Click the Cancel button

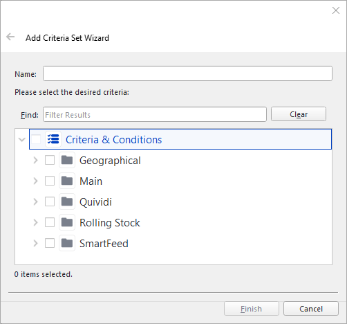coord(311,309)
